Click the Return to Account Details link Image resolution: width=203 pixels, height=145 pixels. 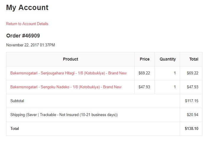[27, 24]
